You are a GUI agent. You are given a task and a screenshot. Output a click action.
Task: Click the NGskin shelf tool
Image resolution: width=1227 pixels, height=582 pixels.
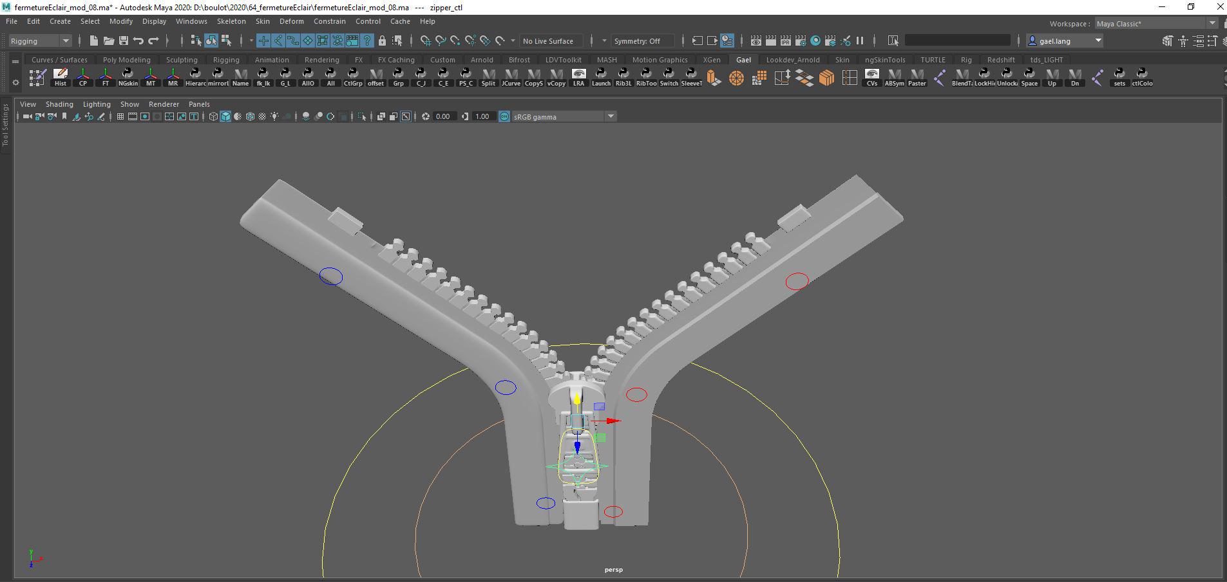128,77
